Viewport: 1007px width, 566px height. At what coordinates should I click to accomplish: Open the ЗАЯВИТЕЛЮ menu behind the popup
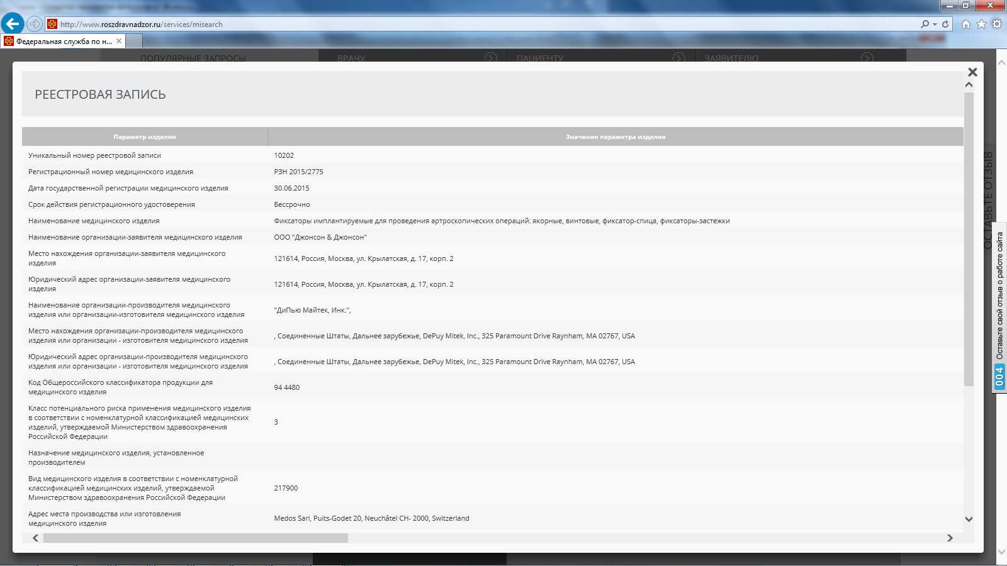pyautogui.click(x=731, y=58)
